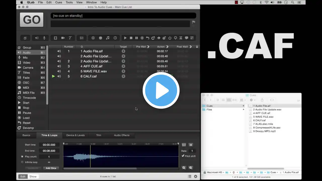Select MIDI File in the cue type sidebar
Image resolution: width=322 pixels, height=181 pixels.
pos(31,93)
